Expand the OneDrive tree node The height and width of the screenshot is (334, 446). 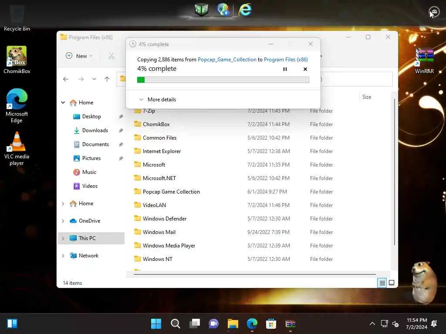[63, 220]
